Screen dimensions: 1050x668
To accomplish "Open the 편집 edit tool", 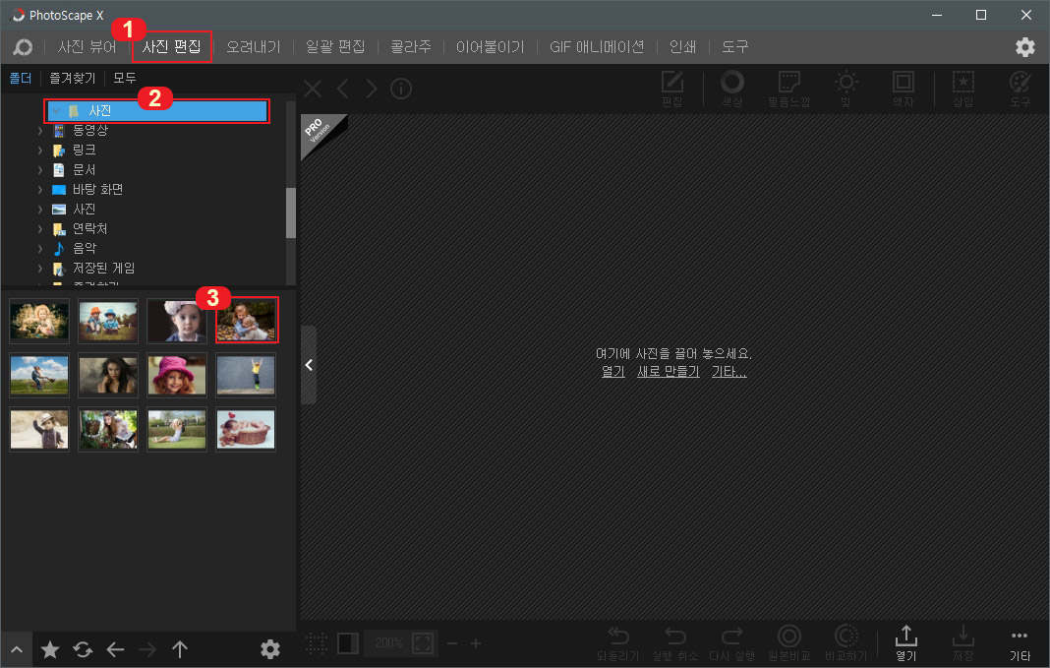I will tap(672, 90).
